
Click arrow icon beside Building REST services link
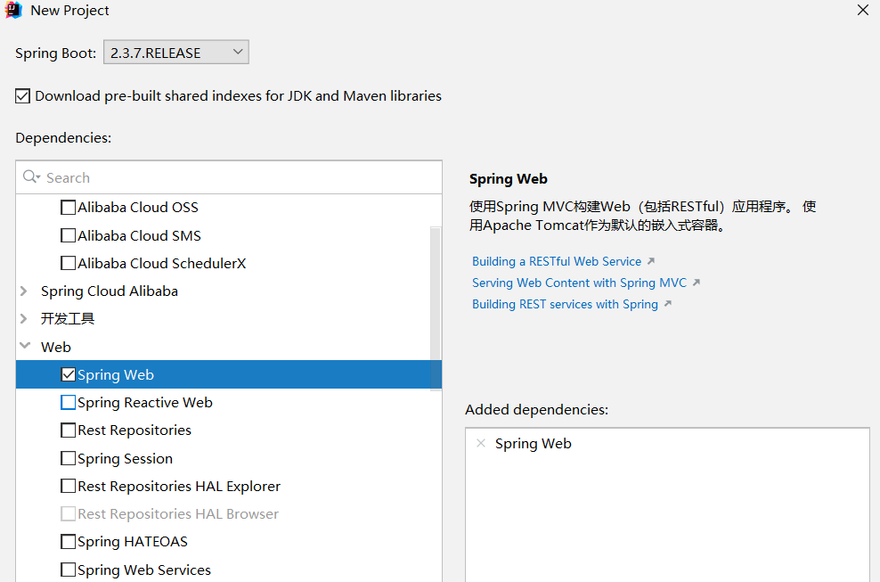(x=667, y=304)
